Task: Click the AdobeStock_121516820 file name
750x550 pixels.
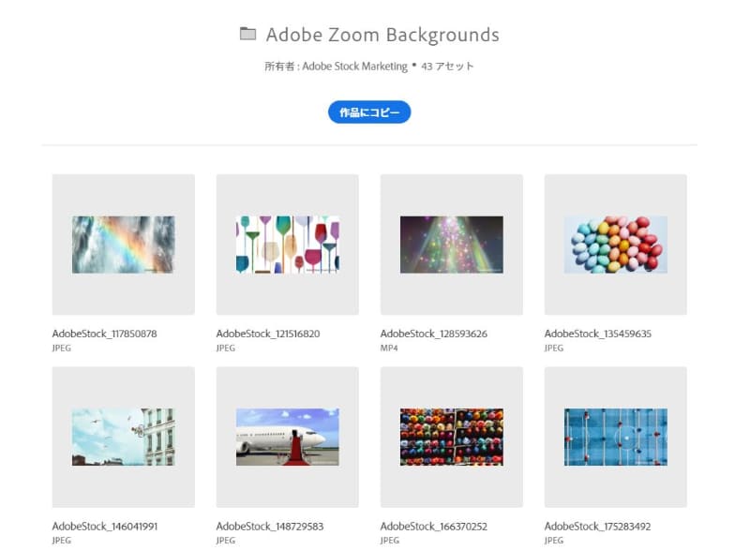Action: pyautogui.click(x=268, y=334)
